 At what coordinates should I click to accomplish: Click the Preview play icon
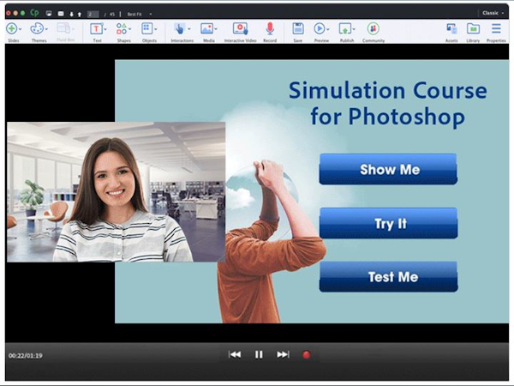coord(320,28)
